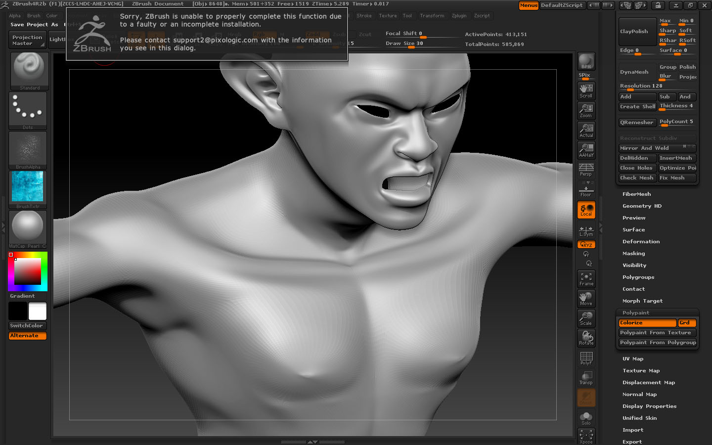Open the Alpha menu
Viewport: 712px width, 445px height.
[x=15, y=16]
